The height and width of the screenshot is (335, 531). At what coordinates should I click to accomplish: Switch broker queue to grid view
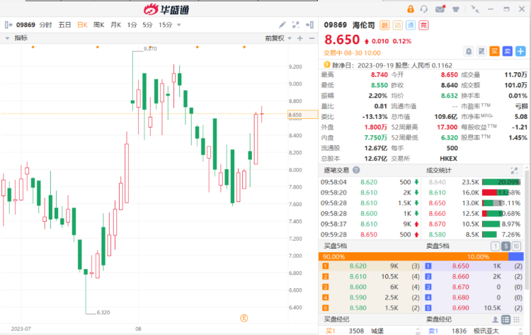point(516,319)
